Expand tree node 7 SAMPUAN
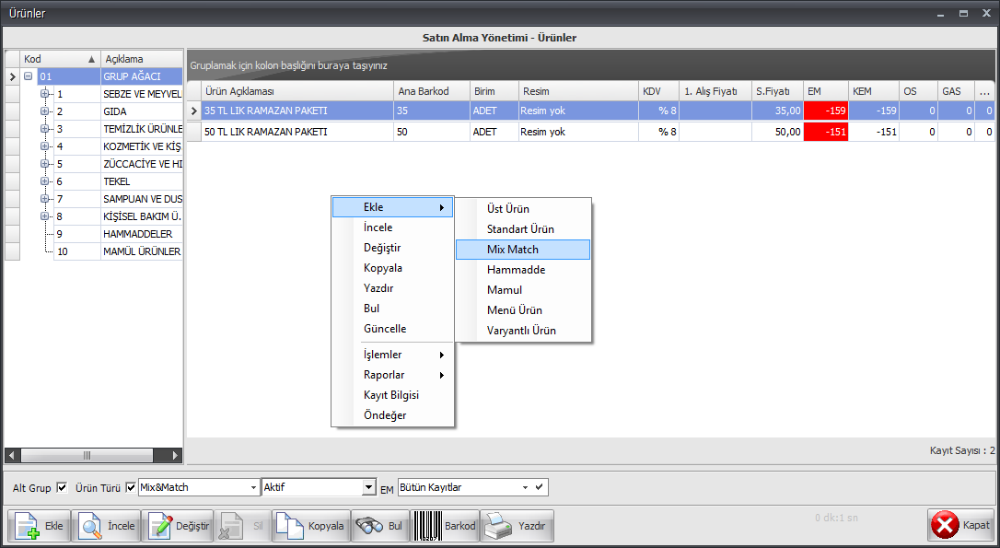The width and height of the screenshot is (1000, 548). [x=44, y=199]
